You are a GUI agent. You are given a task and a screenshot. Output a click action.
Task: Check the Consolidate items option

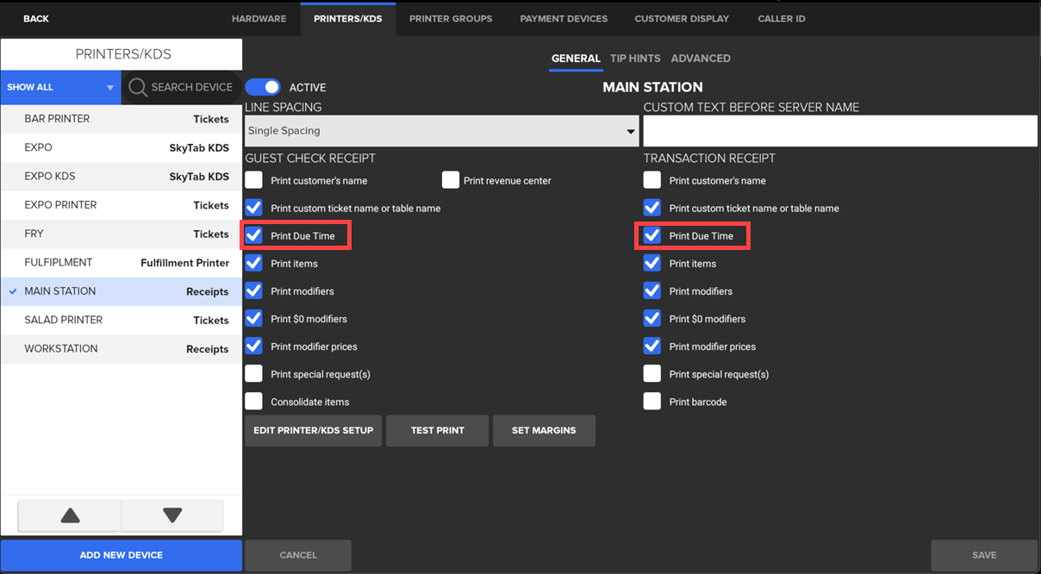click(253, 402)
